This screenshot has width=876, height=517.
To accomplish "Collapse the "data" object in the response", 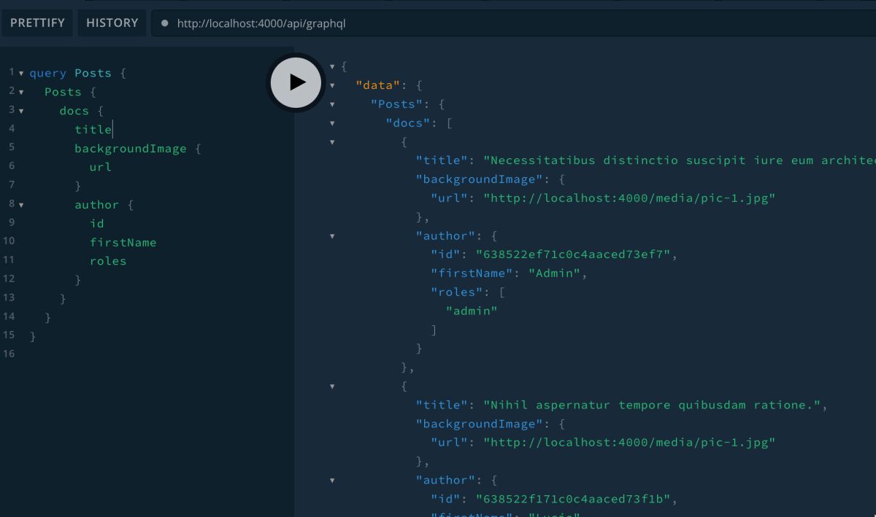I will [x=333, y=85].
